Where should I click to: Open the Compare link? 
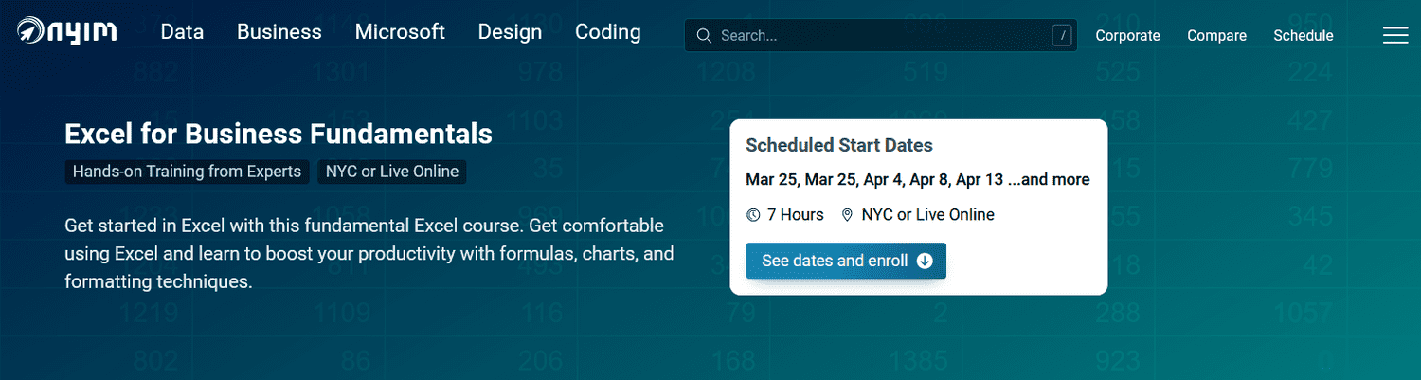click(1217, 36)
